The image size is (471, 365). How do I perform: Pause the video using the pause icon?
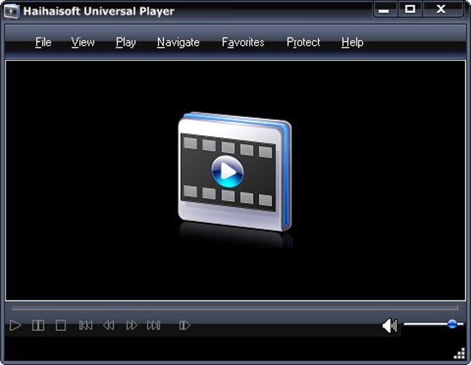pos(38,326)
